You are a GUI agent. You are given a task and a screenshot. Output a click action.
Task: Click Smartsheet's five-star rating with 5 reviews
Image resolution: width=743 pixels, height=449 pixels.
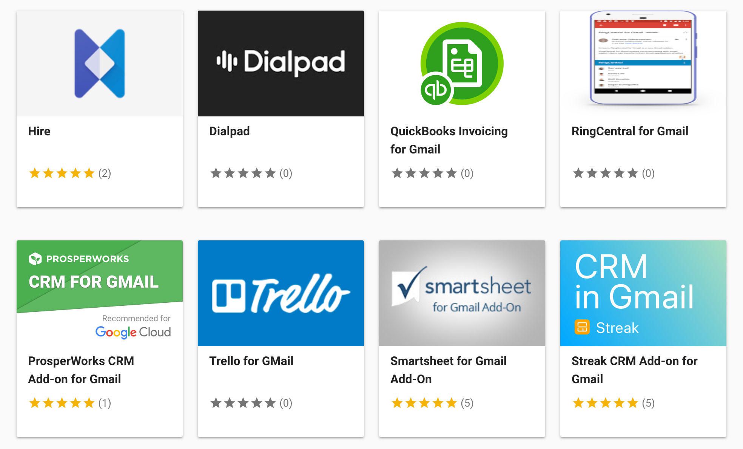[432, 403]
